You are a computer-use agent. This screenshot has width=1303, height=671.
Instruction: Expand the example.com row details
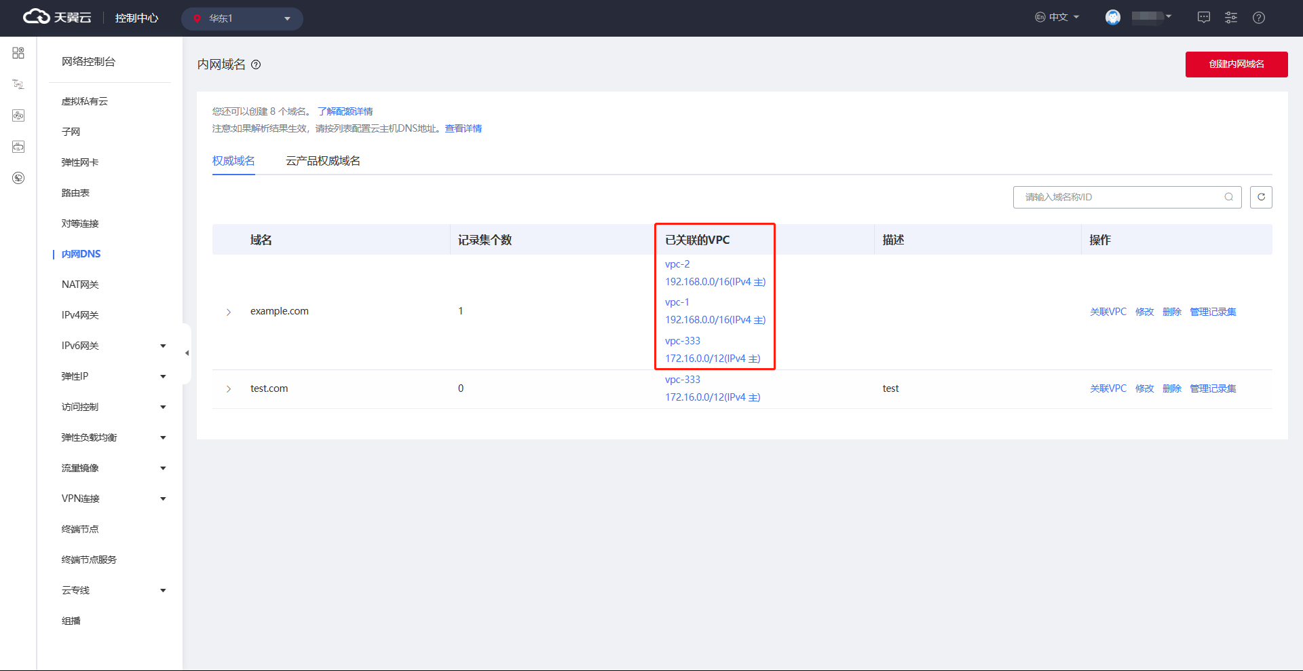pyautogui.click(x=229, y=312)
